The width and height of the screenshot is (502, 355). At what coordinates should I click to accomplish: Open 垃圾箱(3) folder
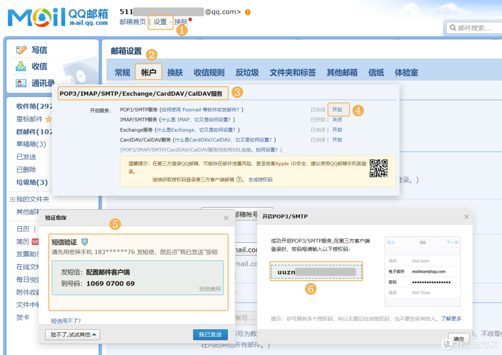[32, 182]
